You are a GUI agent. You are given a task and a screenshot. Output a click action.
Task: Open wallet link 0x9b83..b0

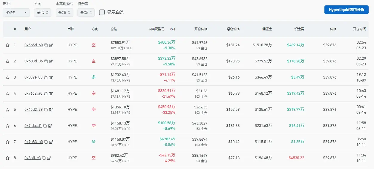click(33, 142)
